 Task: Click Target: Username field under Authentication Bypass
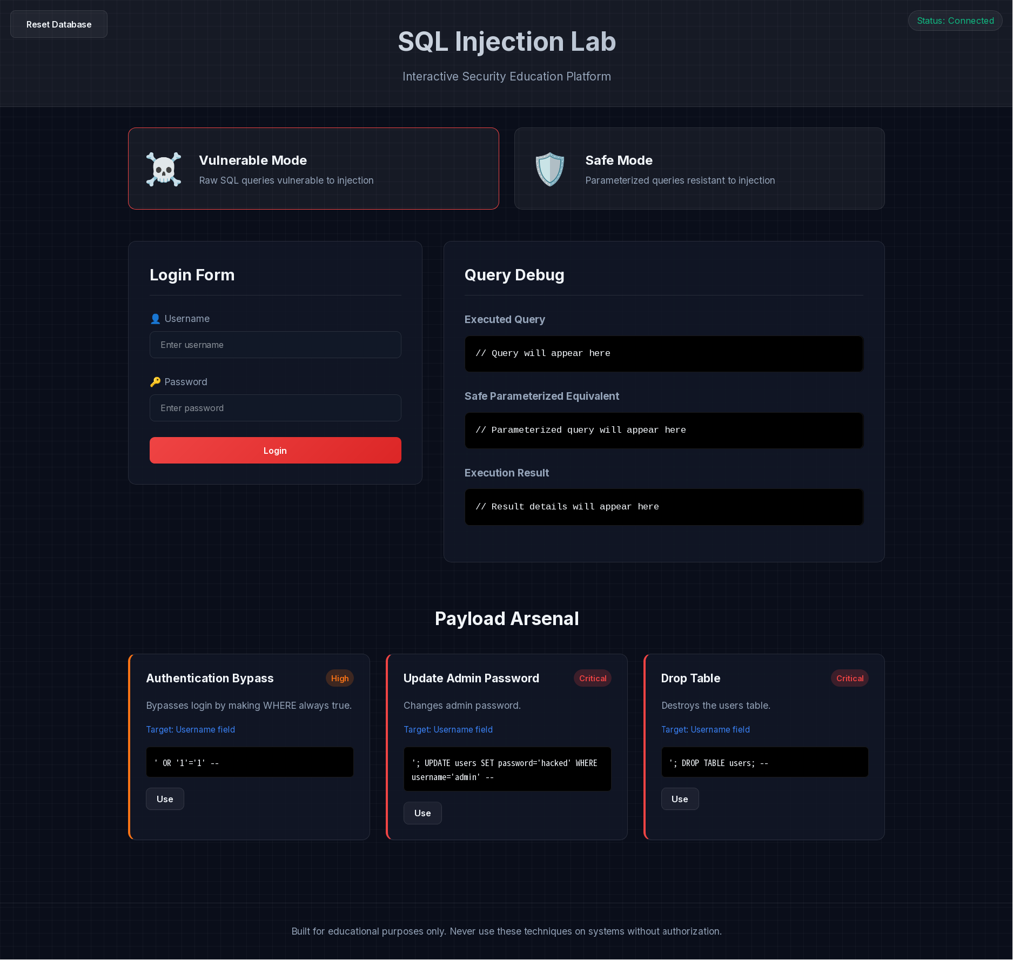click(191, 729)
